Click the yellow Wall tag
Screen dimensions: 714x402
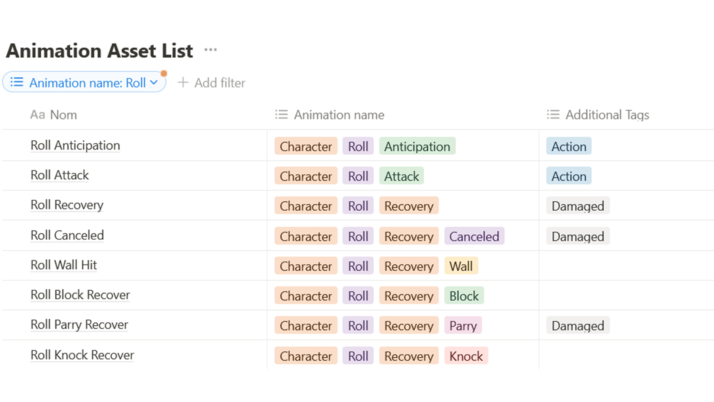(461, 266)
